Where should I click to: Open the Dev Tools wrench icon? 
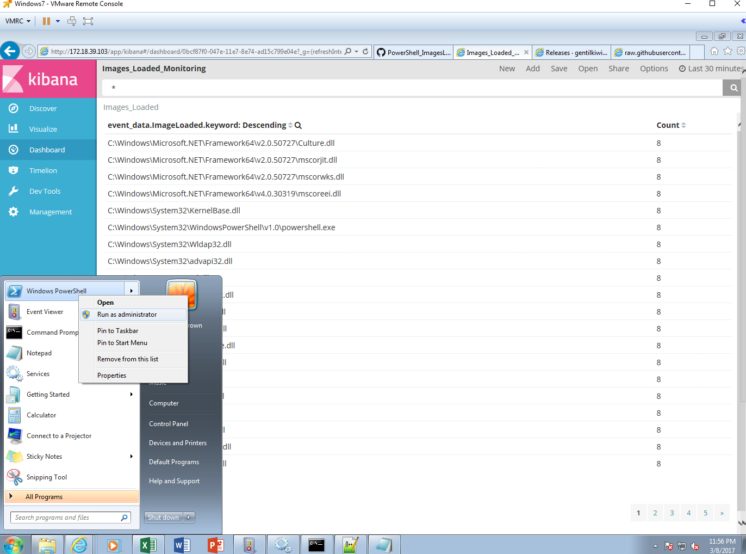point(14,191)
